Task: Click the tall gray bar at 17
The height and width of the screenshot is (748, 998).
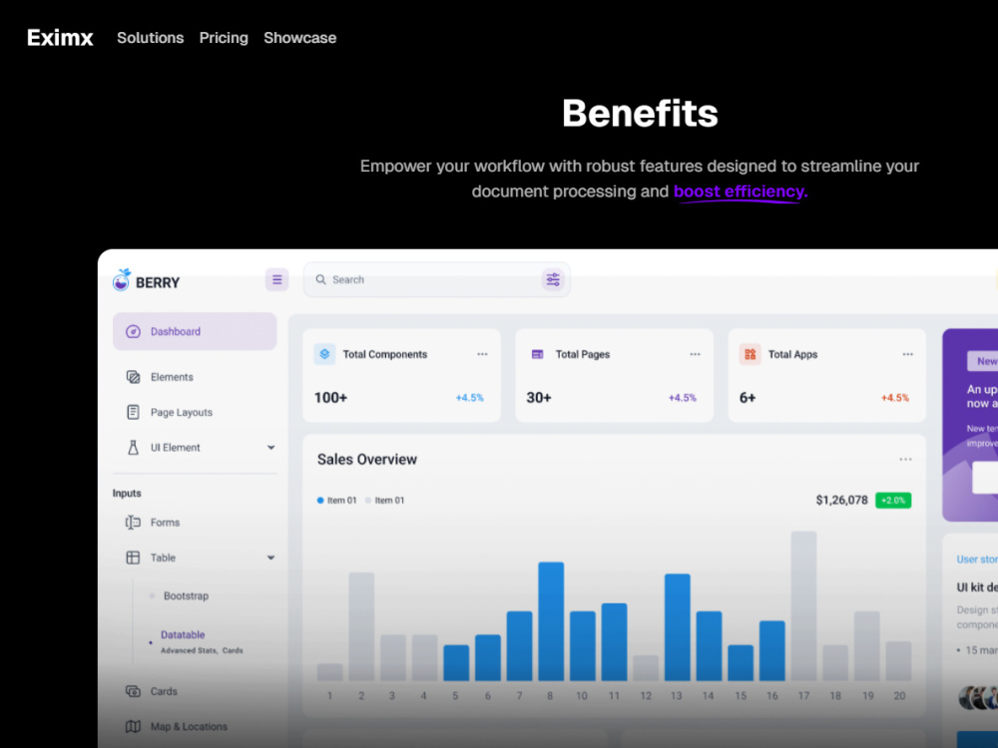Action: (803, 606)
